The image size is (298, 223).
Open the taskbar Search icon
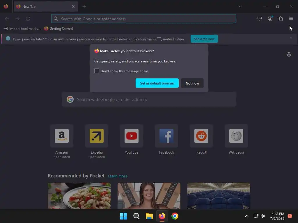136,216
